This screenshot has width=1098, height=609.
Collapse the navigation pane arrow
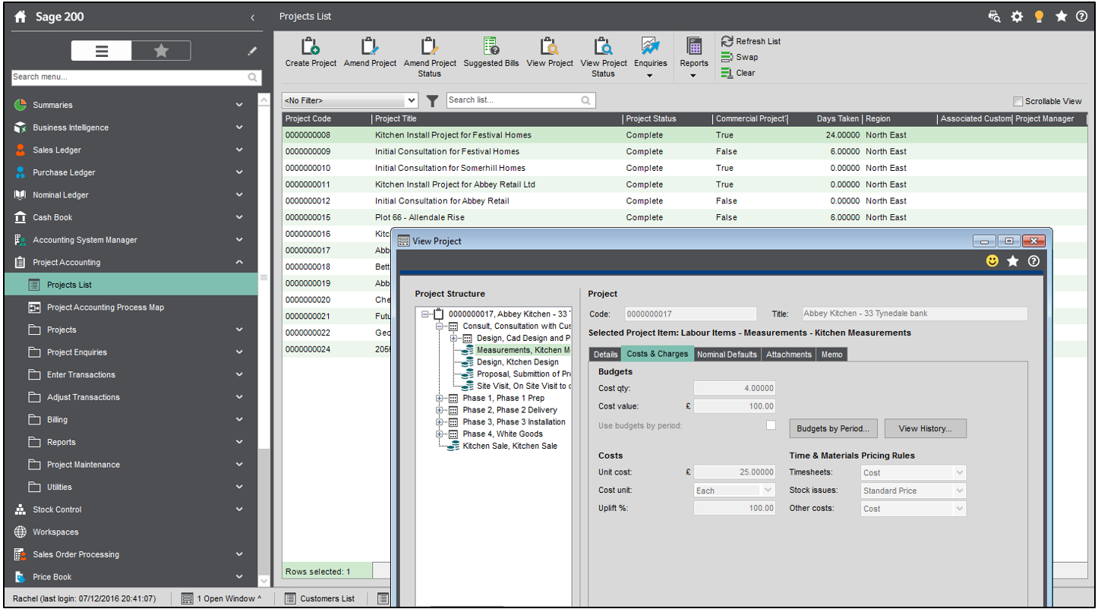pyautogui.click(x=252, y=17)
